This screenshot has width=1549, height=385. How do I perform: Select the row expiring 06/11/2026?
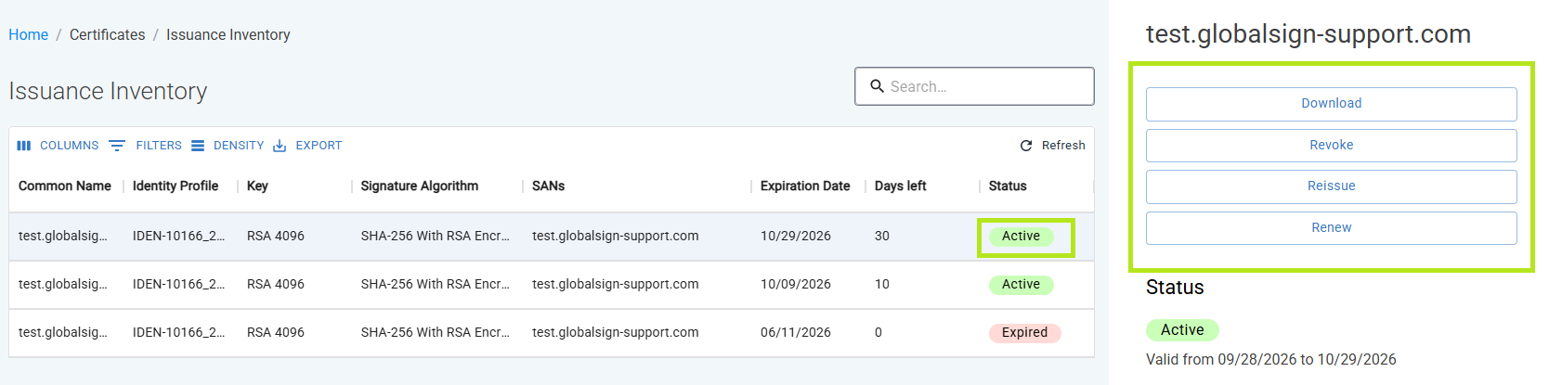point(552,333)
